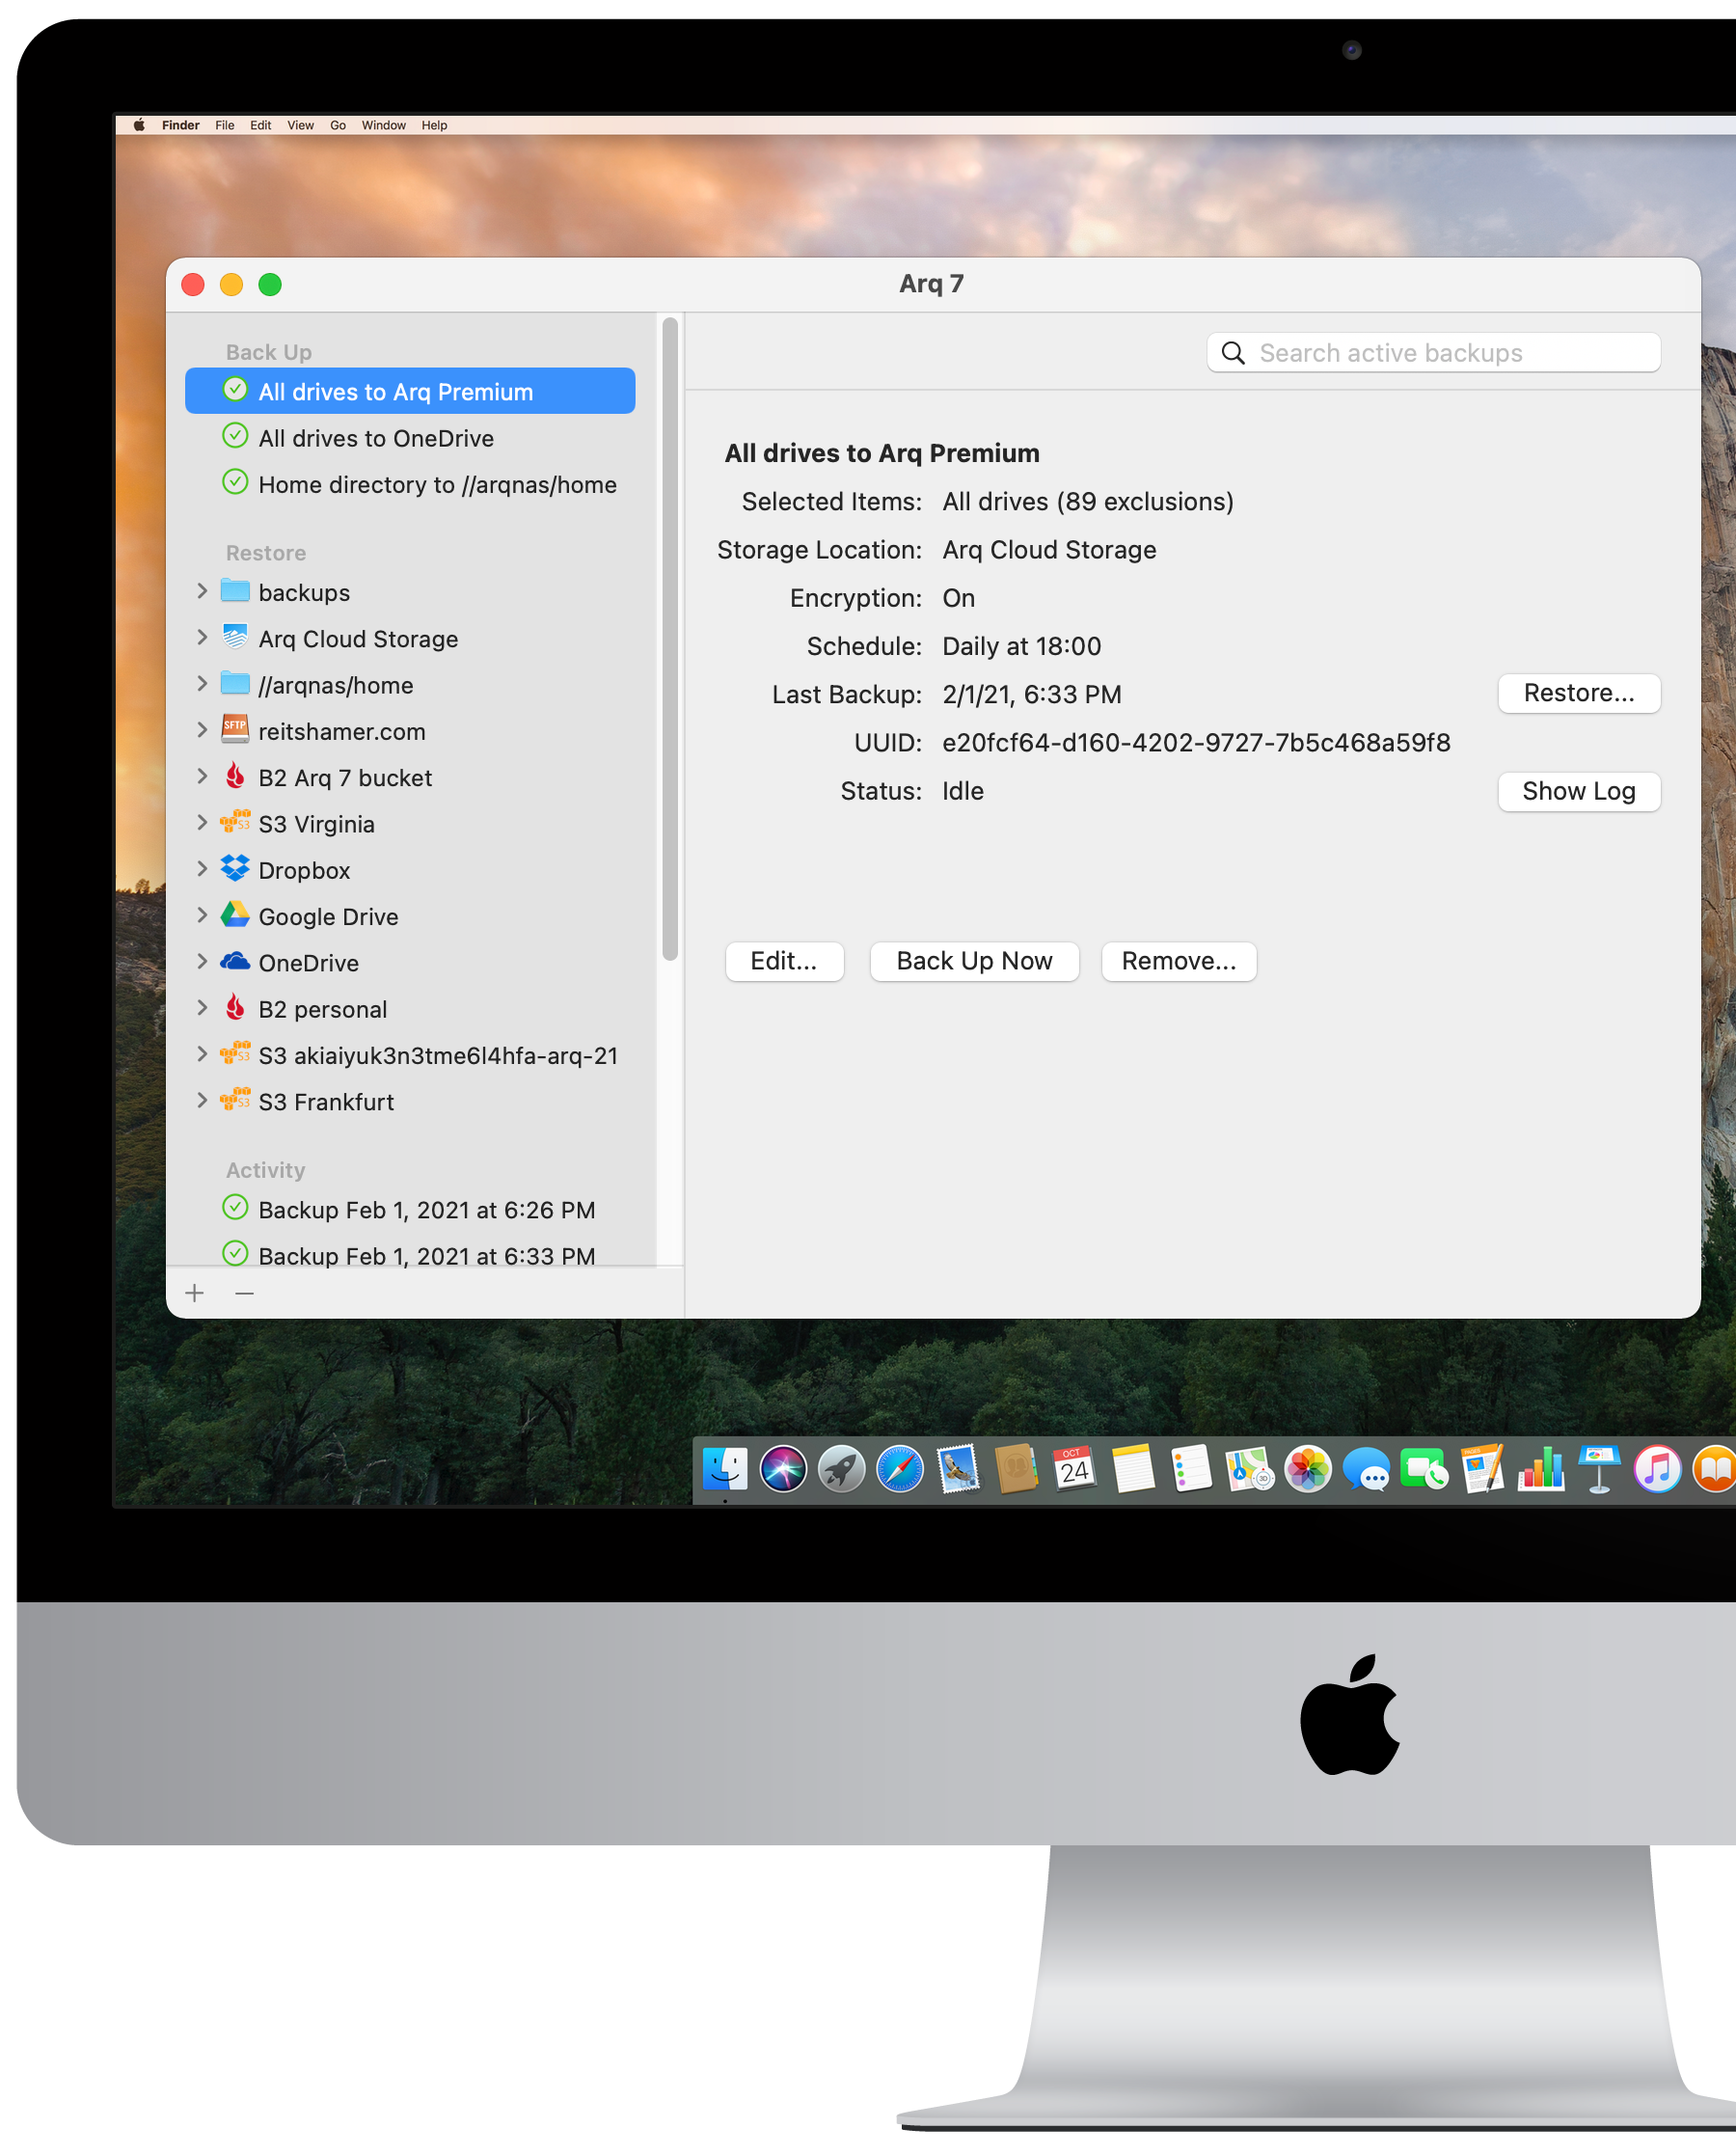Open Siri from the Dock
Screen dimensions: 1736x2155
tap(783, 1469)
